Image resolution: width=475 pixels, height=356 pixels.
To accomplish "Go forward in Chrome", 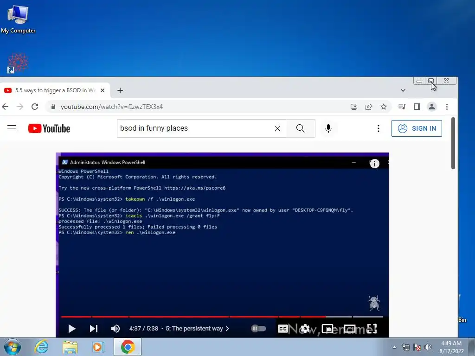I will (20, 107).
